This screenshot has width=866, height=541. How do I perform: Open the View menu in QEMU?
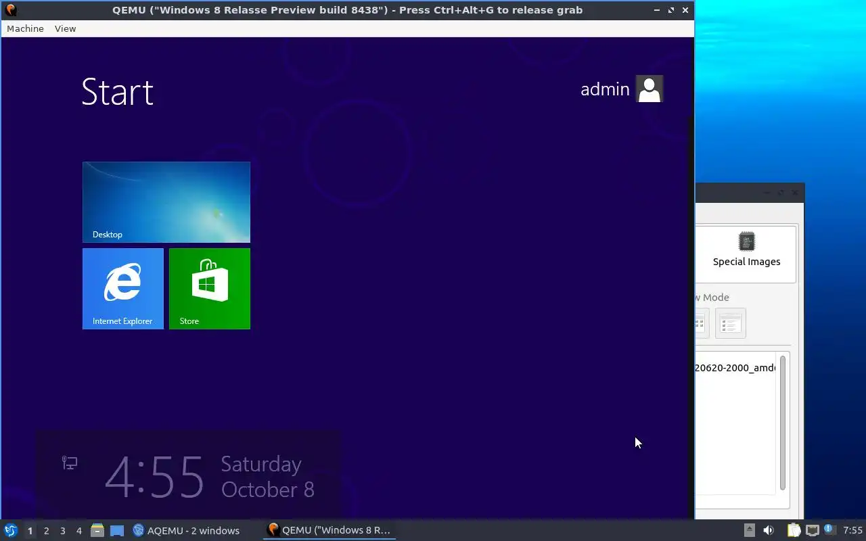(x=66, y=28)
